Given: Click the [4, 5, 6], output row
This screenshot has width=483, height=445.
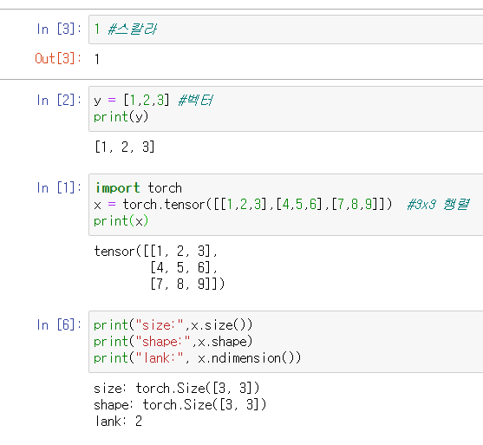Looking at the screenshot, I should pos(184,267).
